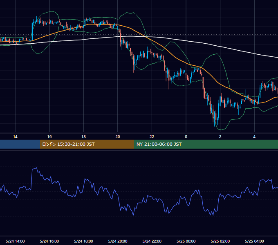The width and height of the screenshot is (278, 245).
Task: Click the 18 hour label on the price chart axis
Action: (83, 137)
